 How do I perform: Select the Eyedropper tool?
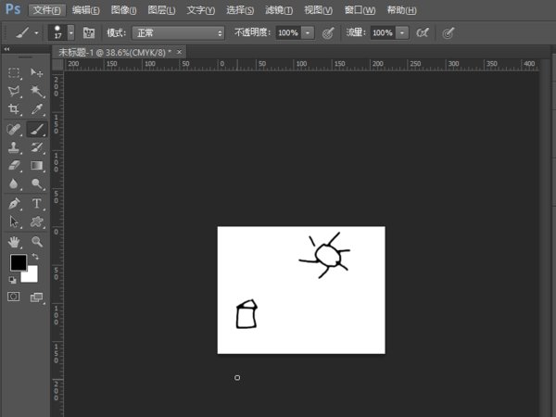coord(37,109)
